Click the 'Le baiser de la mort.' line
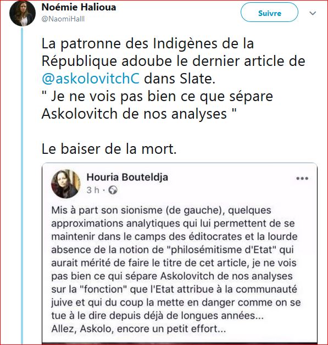328x345 pixels. pos(109,149)
